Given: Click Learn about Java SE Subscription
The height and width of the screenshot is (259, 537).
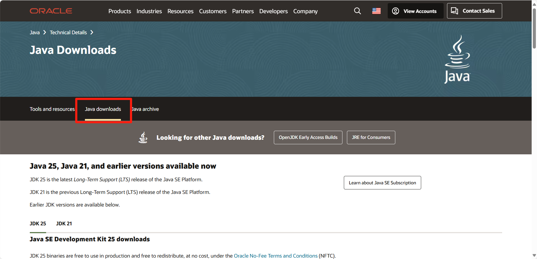Looking at the screenshot, I should (382, 183).
